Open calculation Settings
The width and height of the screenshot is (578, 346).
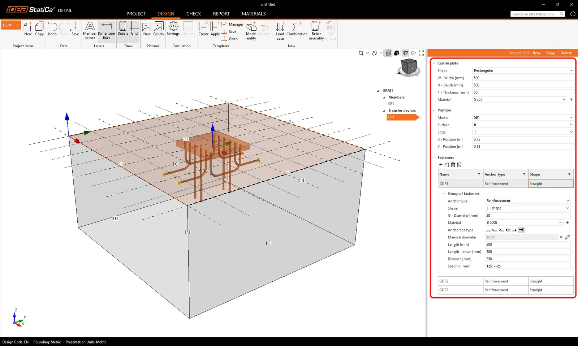[x=173, y=29]
